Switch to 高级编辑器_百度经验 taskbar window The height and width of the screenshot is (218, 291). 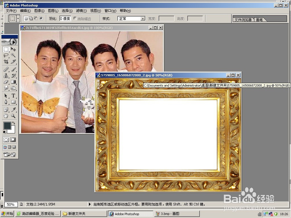click(x=38, y=214)
